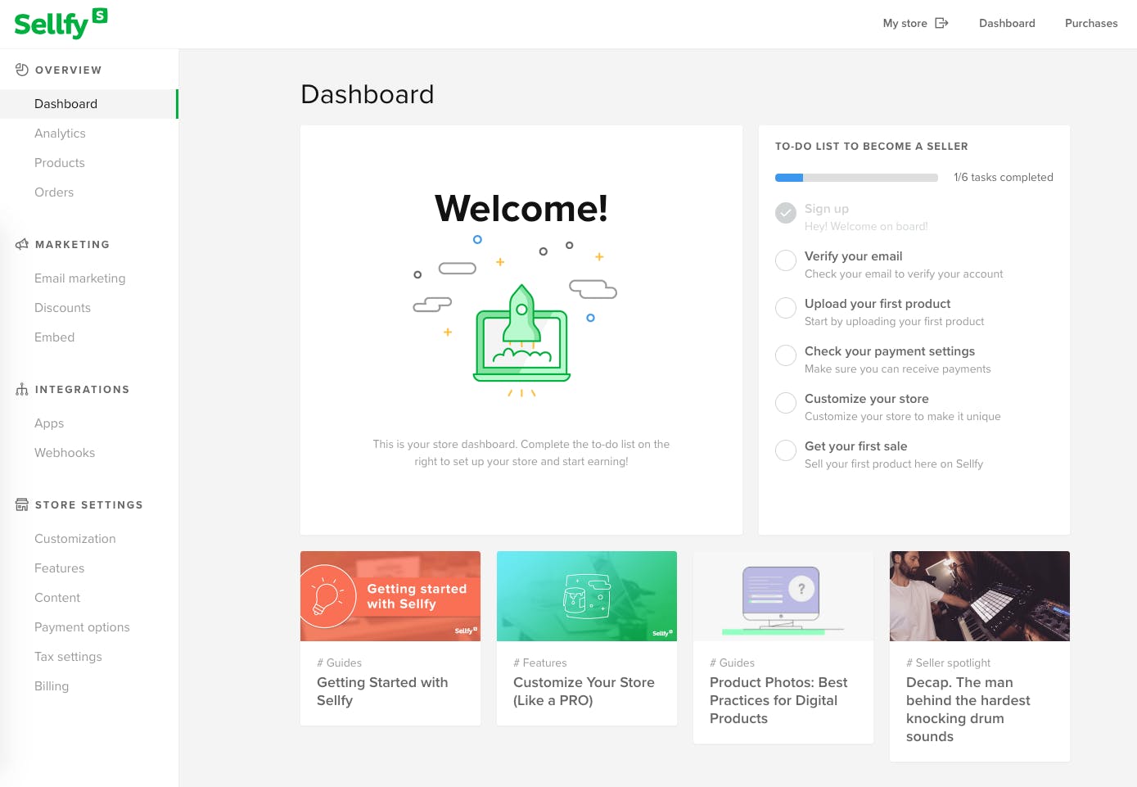Open Analytics in the sidebar
1137x787 pixels.
60,133
